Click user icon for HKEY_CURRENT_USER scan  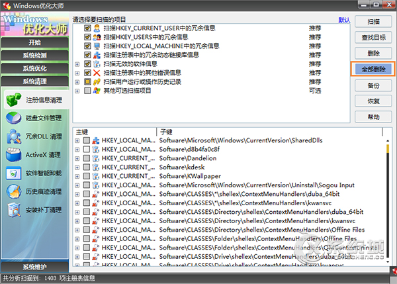(x=97, y=28)
